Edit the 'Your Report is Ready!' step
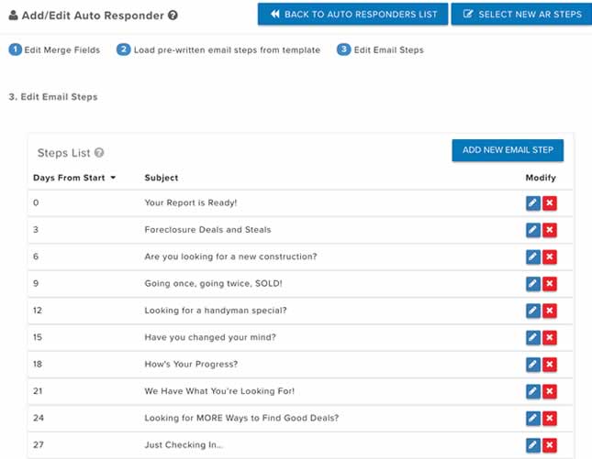Viewport: 592px width, 459px height. point(532,203)
